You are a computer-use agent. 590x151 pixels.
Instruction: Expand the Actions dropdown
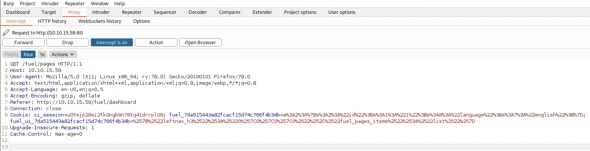coord(63,55)
